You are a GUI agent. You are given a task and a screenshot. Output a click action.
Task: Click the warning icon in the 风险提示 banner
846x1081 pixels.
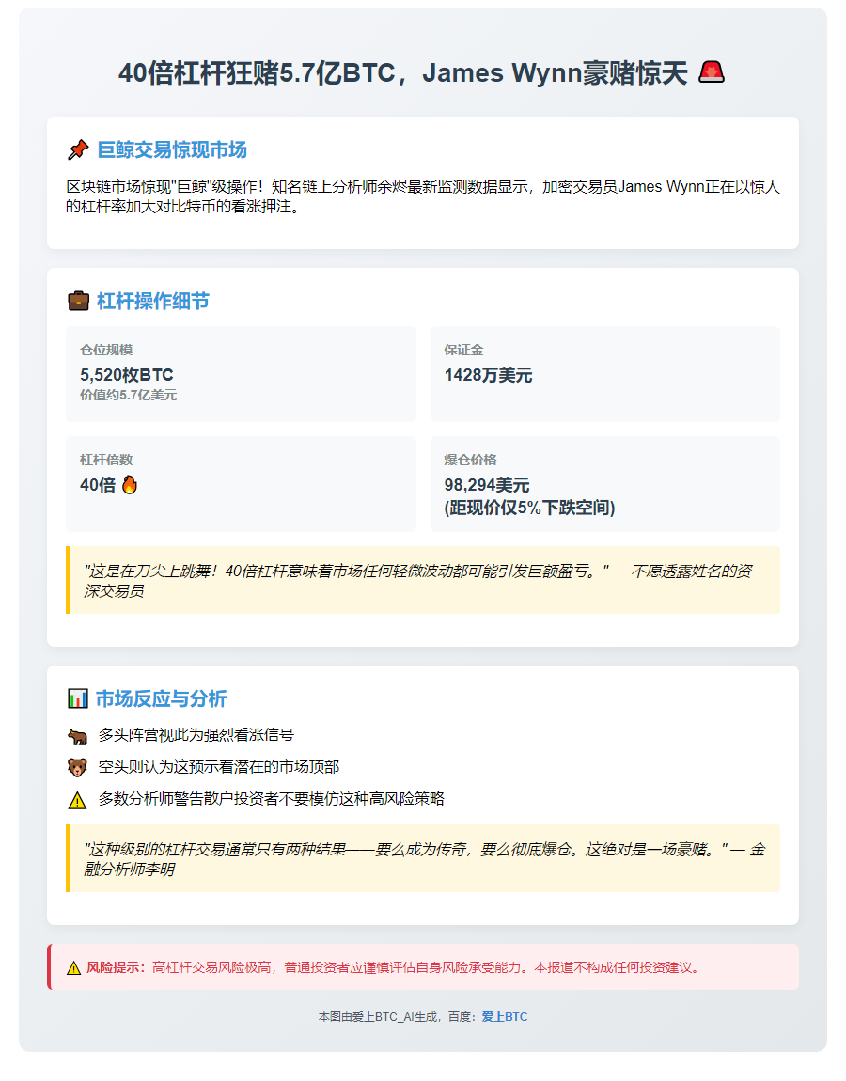(x=73, y=968)
